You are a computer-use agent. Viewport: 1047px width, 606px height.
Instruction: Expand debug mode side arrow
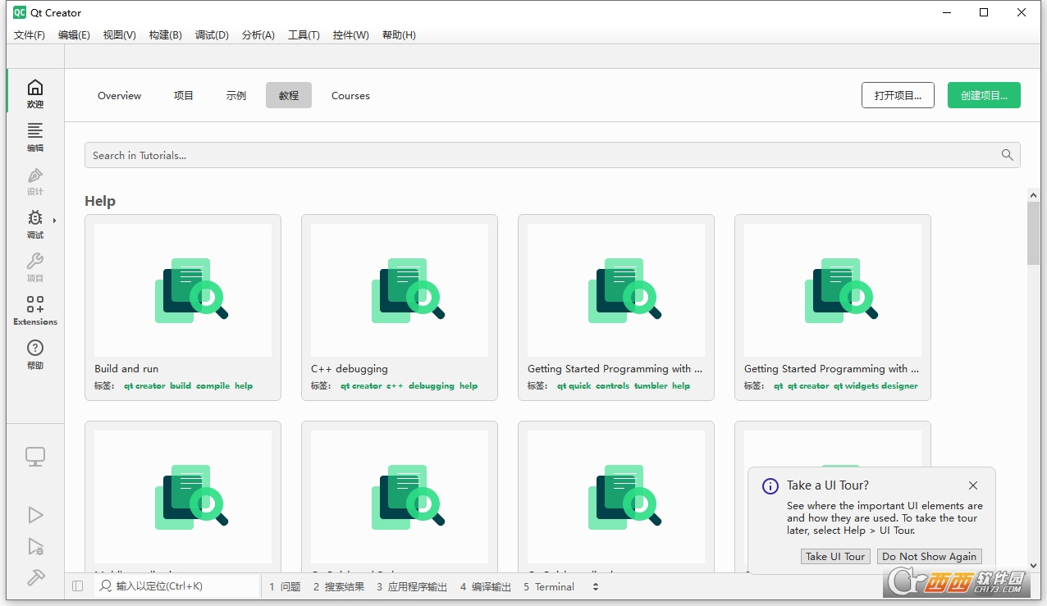[55, 220]
